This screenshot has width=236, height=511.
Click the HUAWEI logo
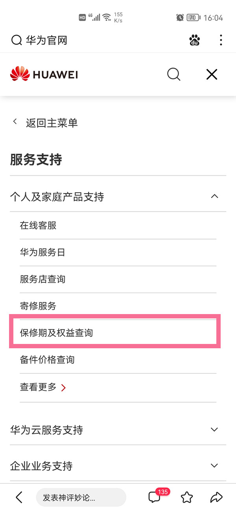[x=43, y=74]
